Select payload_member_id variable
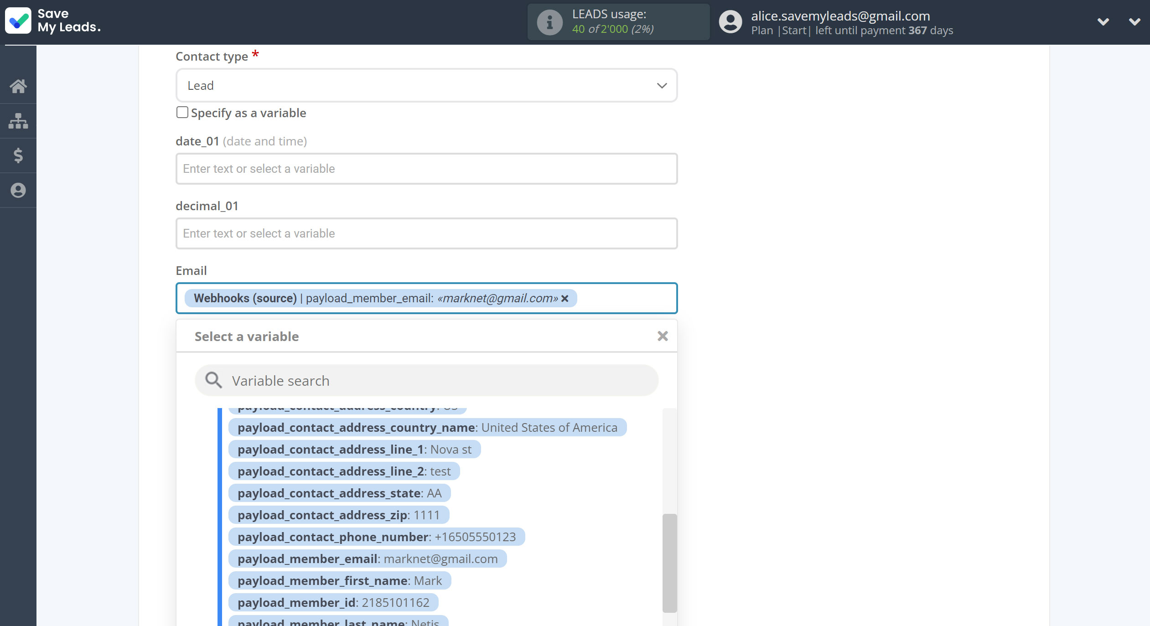Screen dimensions: 1150x626 click(x=333, y=602)
